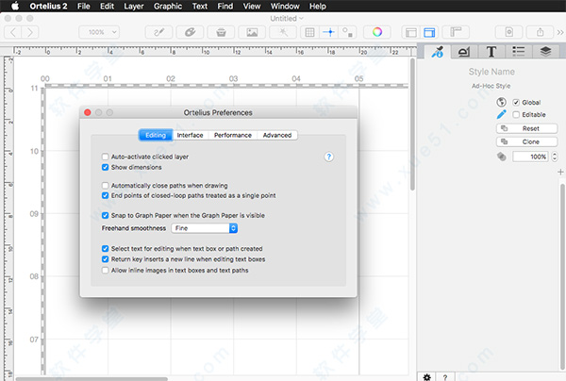Screen dimensions: 566x381
Task: Switch to the geometry inspector tab
Action: (464, 52)
